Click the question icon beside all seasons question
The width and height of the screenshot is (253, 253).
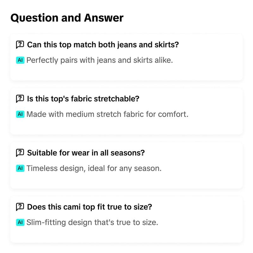coord(20,153)
